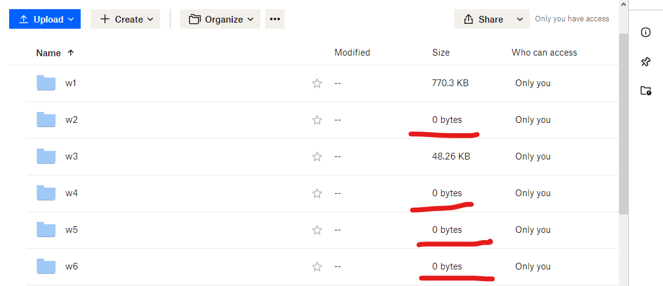Image resolution: width=663 pixels, height=286 pixels.
Task: Open the w1 folder icon
Action: pos(46,83)
